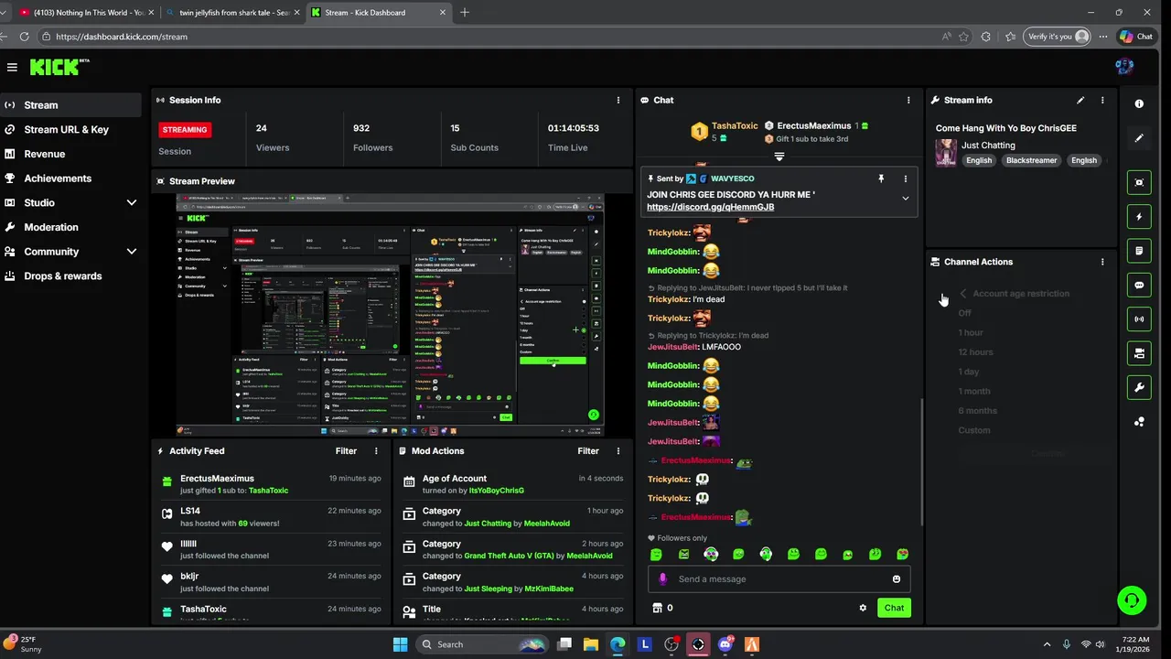
Task: Open File Explorer from taskbar
Action: (x=591, y=644)
